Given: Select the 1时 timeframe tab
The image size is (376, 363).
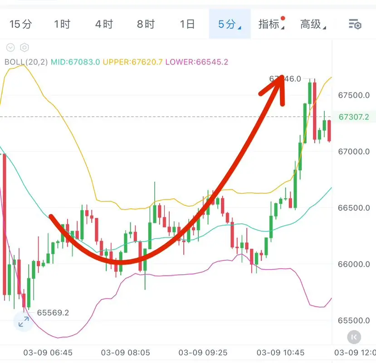Looking at the screenshot, I should click(62, 24).
